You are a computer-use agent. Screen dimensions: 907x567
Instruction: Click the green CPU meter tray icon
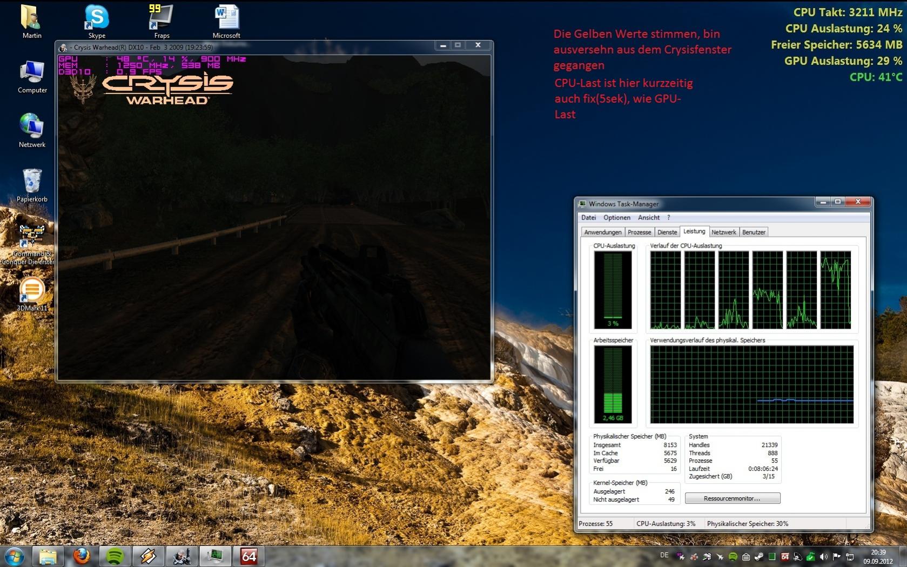(772, 556)
